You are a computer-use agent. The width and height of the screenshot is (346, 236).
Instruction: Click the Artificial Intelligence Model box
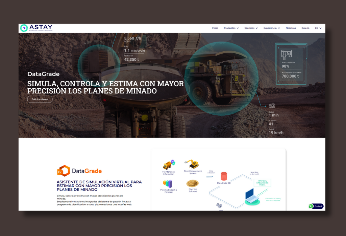pyautogui.click(x=263, y=183)
